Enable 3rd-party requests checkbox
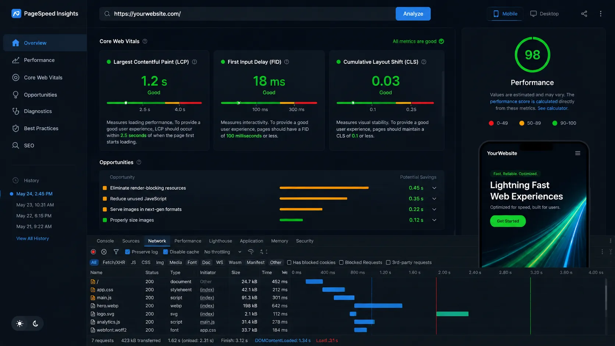This screenshot has width=615, height=346. pyautogui.click(x=388, y=263)
